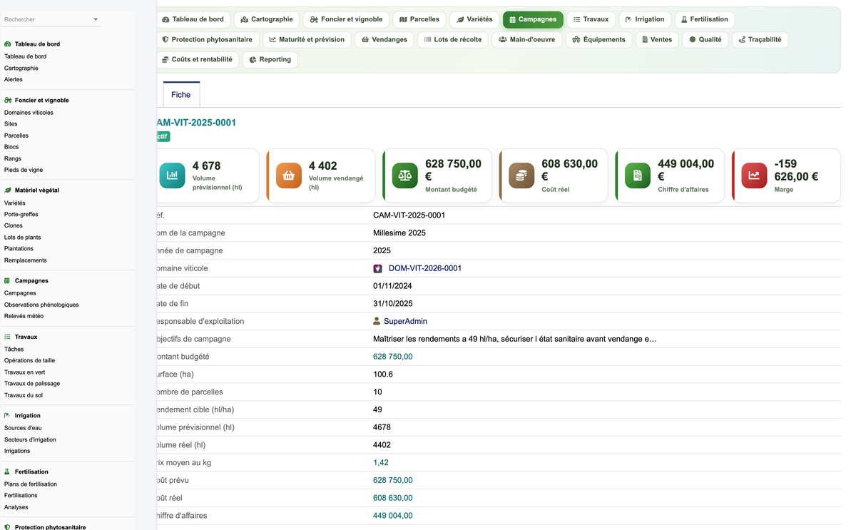Click the sidebar Matériel végétal leaf icon
The width and height of the screenshot is (856, 530).
8,190
